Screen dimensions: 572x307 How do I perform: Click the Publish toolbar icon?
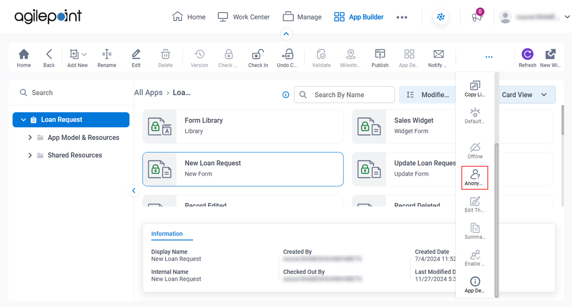[380, 58]
